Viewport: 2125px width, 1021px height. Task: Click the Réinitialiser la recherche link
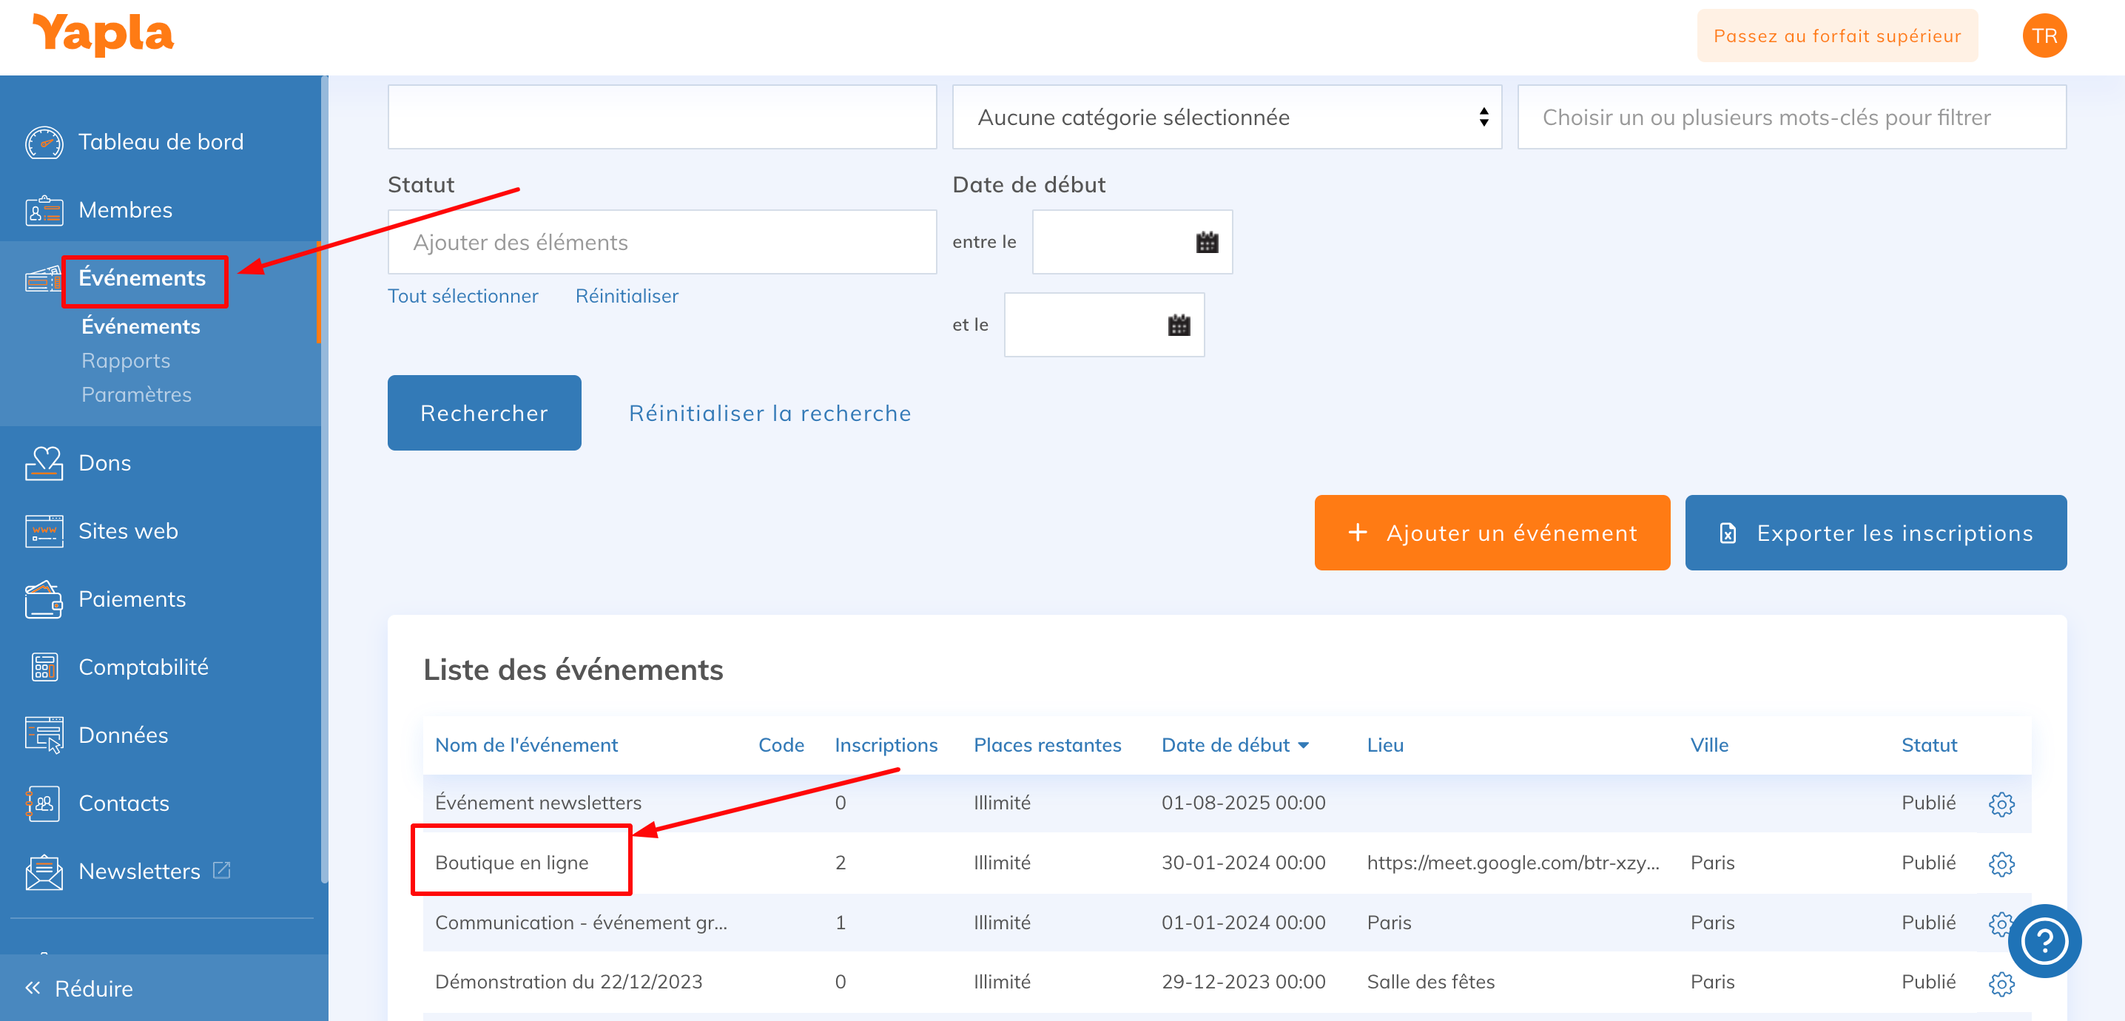(769, 413)
